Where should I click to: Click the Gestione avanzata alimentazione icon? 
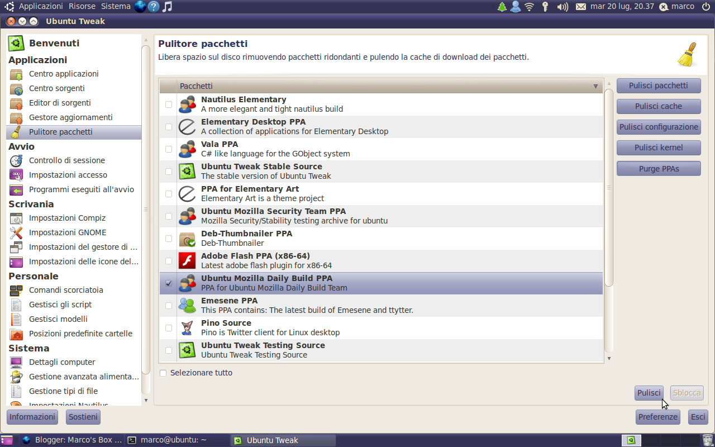click(x=17, y=377)
